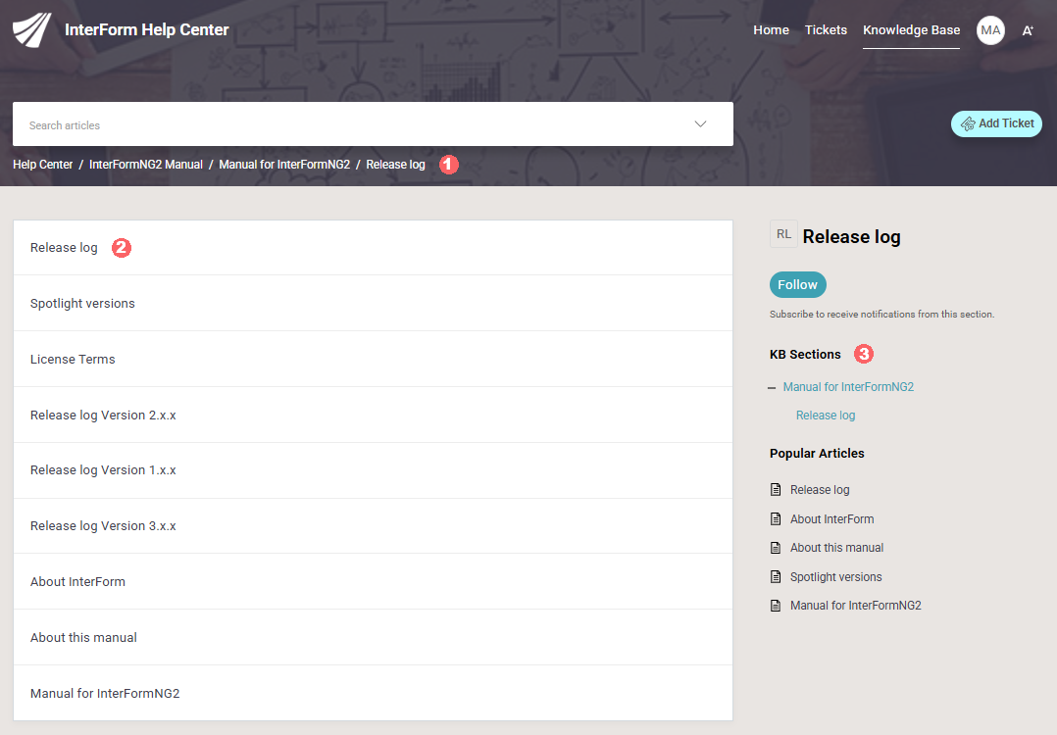Open the Spotlight versions article in list
Image resolution: width=1057 pixels, height=735 pixels.
click(x=373, y=303)
